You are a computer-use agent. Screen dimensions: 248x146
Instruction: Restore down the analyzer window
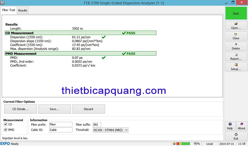tap(233, 3)
